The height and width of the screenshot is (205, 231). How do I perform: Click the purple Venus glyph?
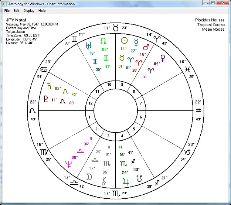pyautogui.click(x=163, y=58)
